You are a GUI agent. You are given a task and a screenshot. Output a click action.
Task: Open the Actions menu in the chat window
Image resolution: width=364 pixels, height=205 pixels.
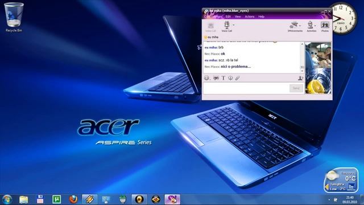coord(250,17)
